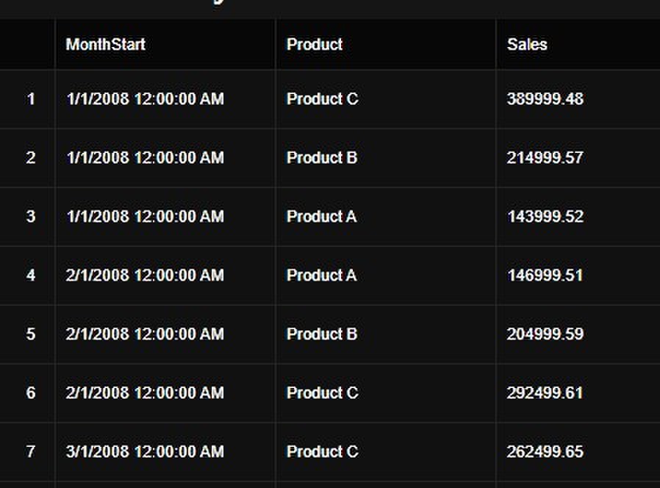Select Product B cell in row 5
The height and width of the screenshot is (488, 660).
[x=386, y=334]
